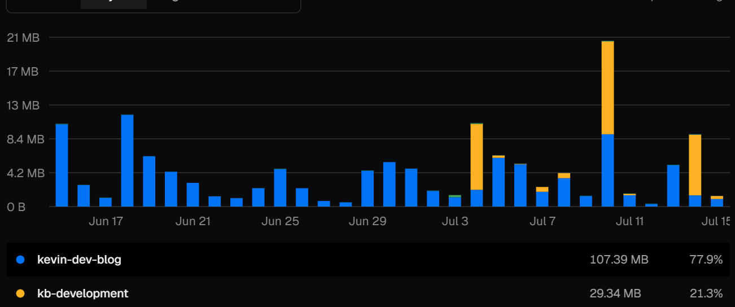Viewport: 735px width, 307px height.
Task: Click the 17 MB axis label
Action: coord(23,72)
